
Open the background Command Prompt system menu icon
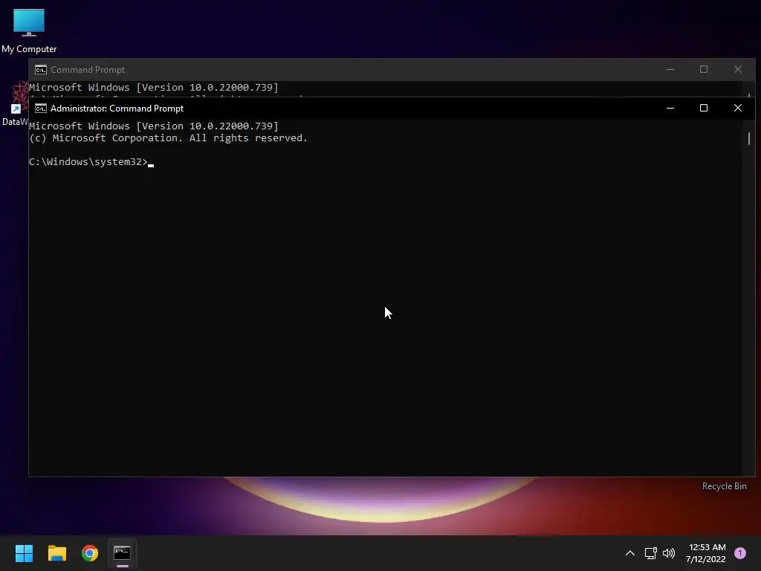click(41, 70)
